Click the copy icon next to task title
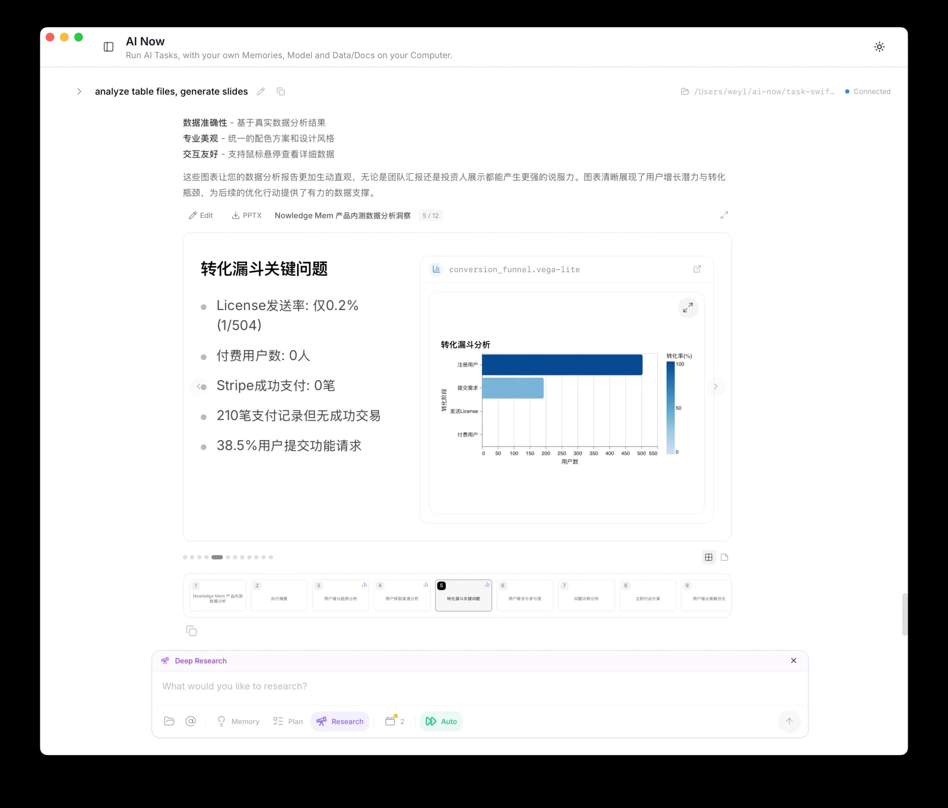Viewport: 948px width, 808px height. pyautogui.click(x=281, y=91)
